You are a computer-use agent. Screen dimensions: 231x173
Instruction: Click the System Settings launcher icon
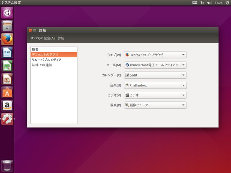[7, 119]
